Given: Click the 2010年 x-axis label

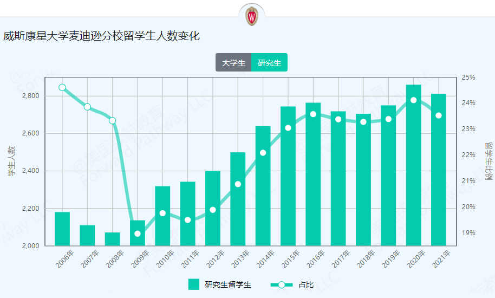Looking at the screenshot, I should pyautogui.click(x=165, y=259).
